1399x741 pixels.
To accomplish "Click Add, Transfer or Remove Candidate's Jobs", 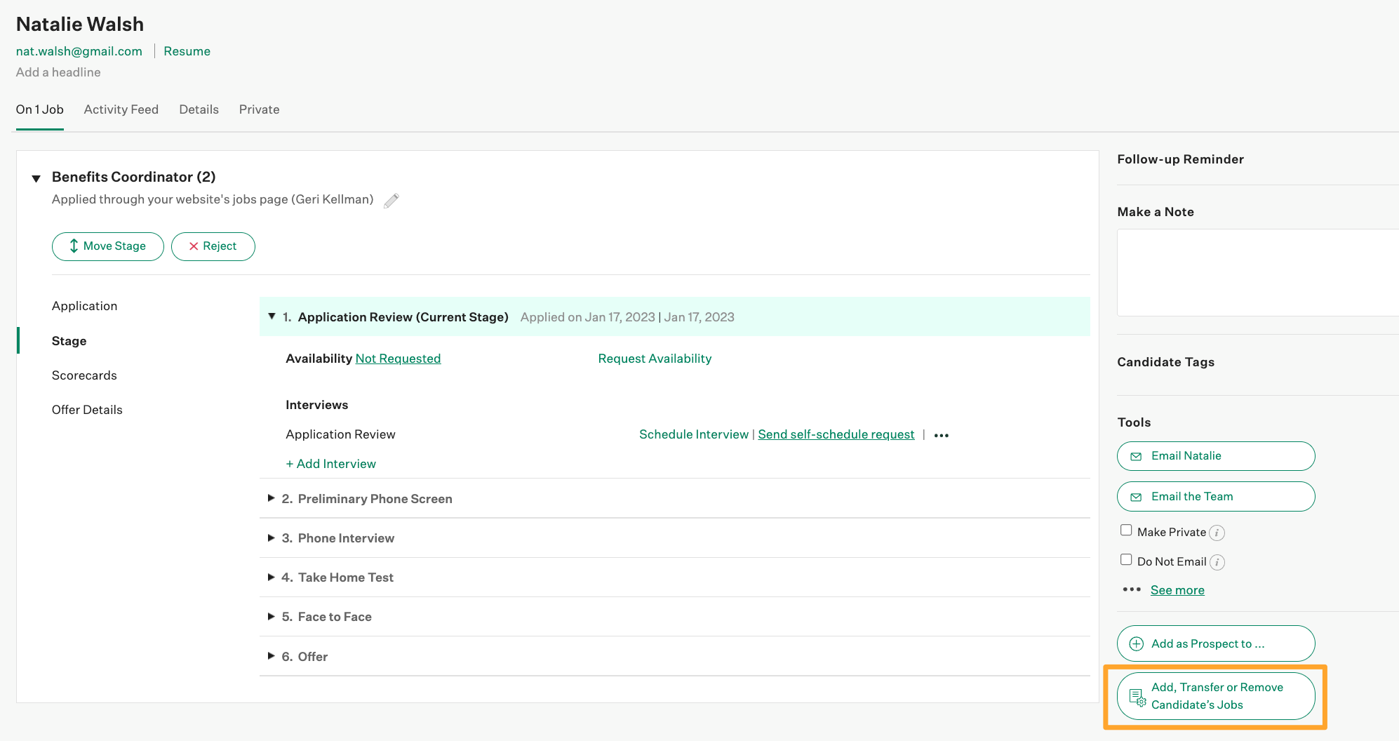I will (1216, 696).
